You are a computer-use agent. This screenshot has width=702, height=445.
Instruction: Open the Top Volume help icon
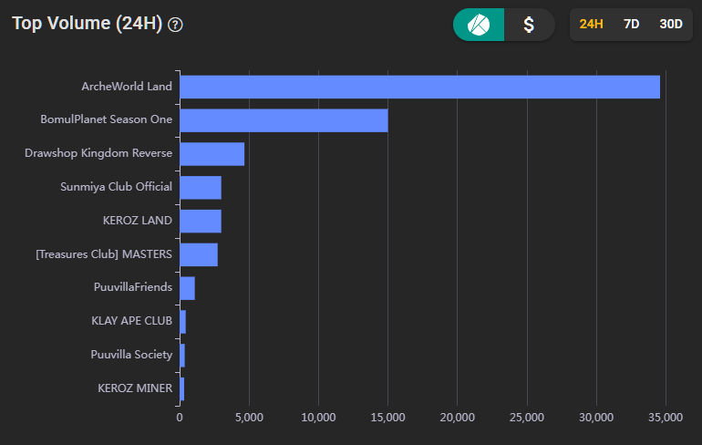[x=175, y=25]
